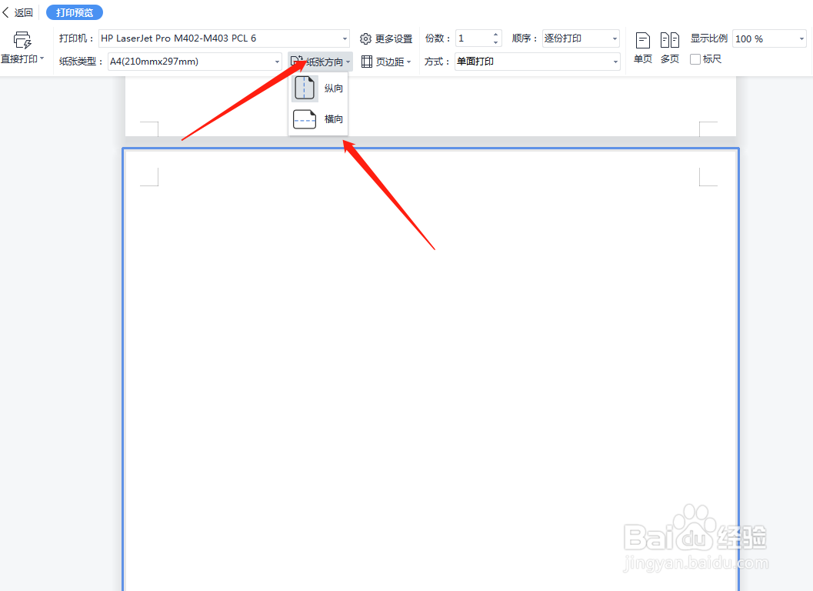Open the 显示比例 100% zoom dropdown
Screen dimensions: 813x591
click(769, 39)
